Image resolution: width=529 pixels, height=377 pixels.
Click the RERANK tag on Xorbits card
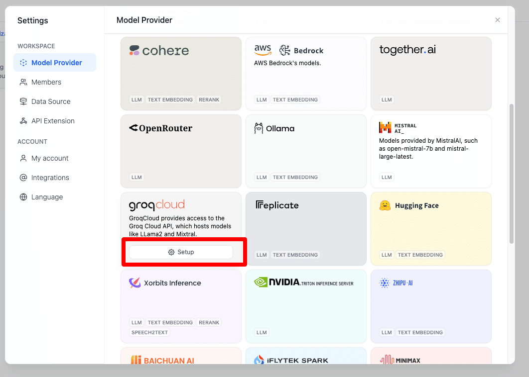209,322
